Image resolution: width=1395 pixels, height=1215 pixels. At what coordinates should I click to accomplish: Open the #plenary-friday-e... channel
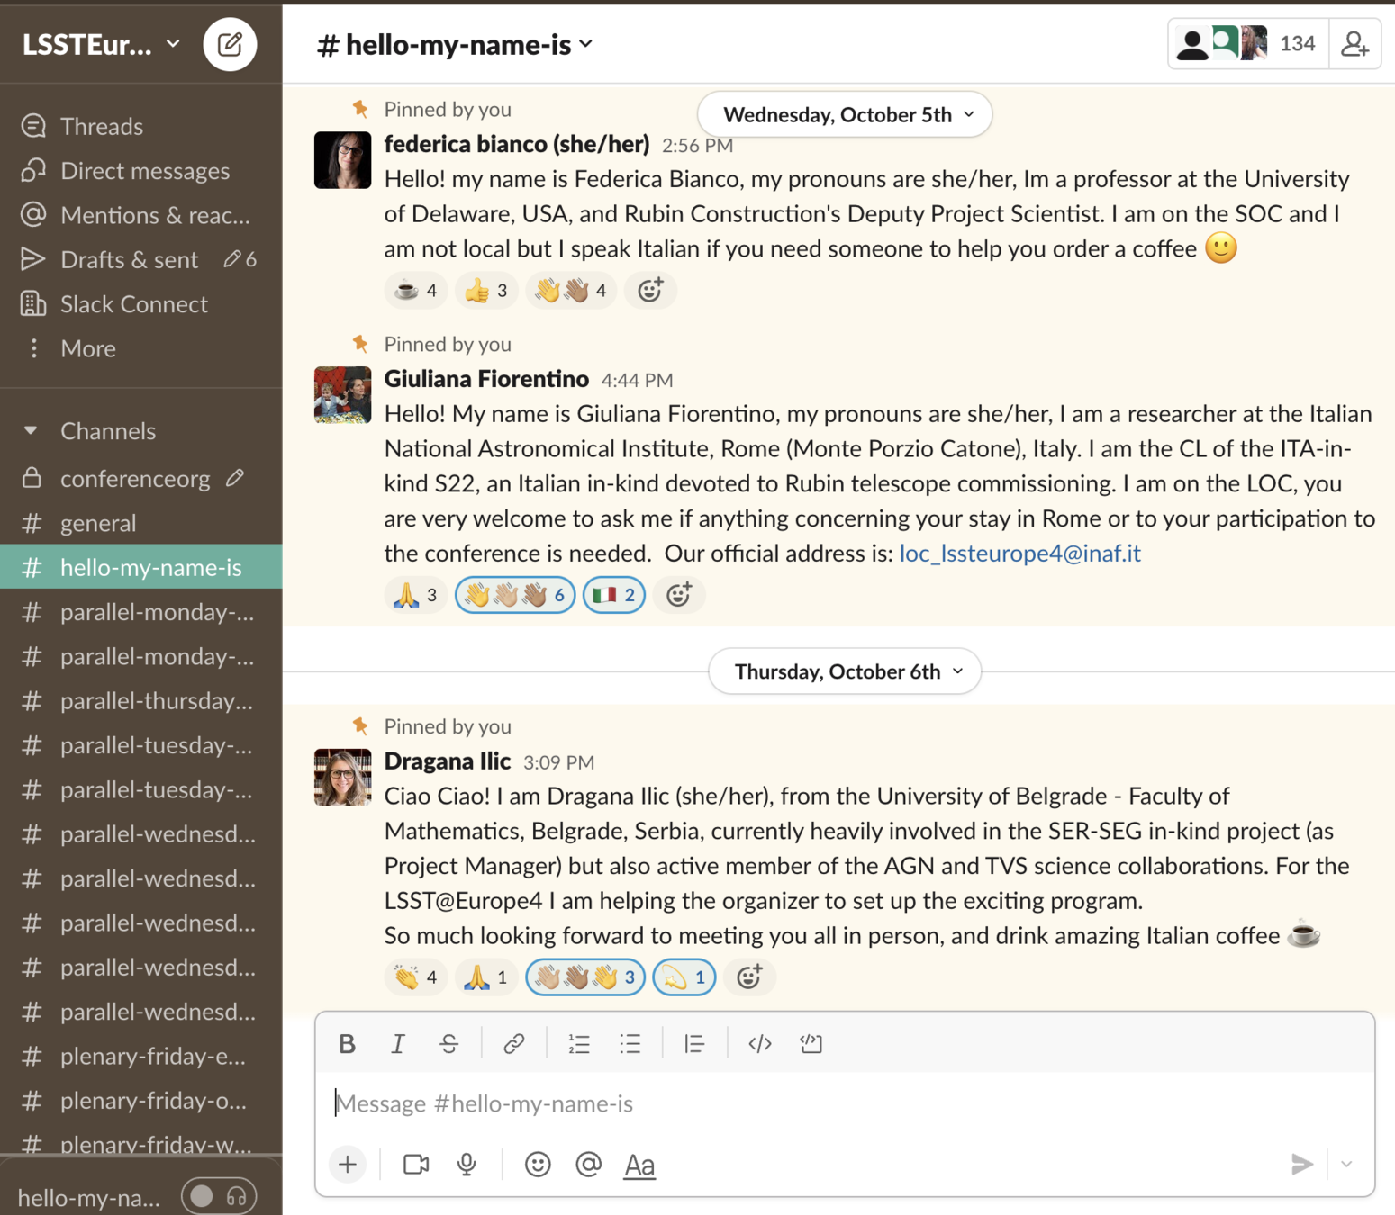pos(140,1056)
